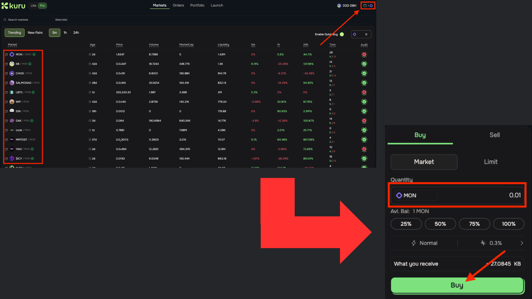This screenshot has height=299, width=532.
Task: Click the MON token icon in MON / USDC row
Action: click(x=12, y=55)
